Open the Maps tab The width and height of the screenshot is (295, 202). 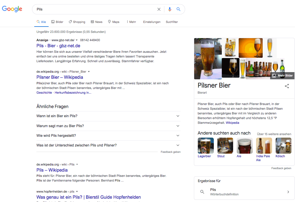[114, 22]
